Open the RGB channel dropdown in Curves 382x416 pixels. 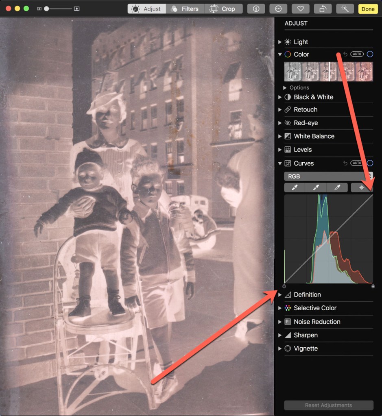click(328, 176)
